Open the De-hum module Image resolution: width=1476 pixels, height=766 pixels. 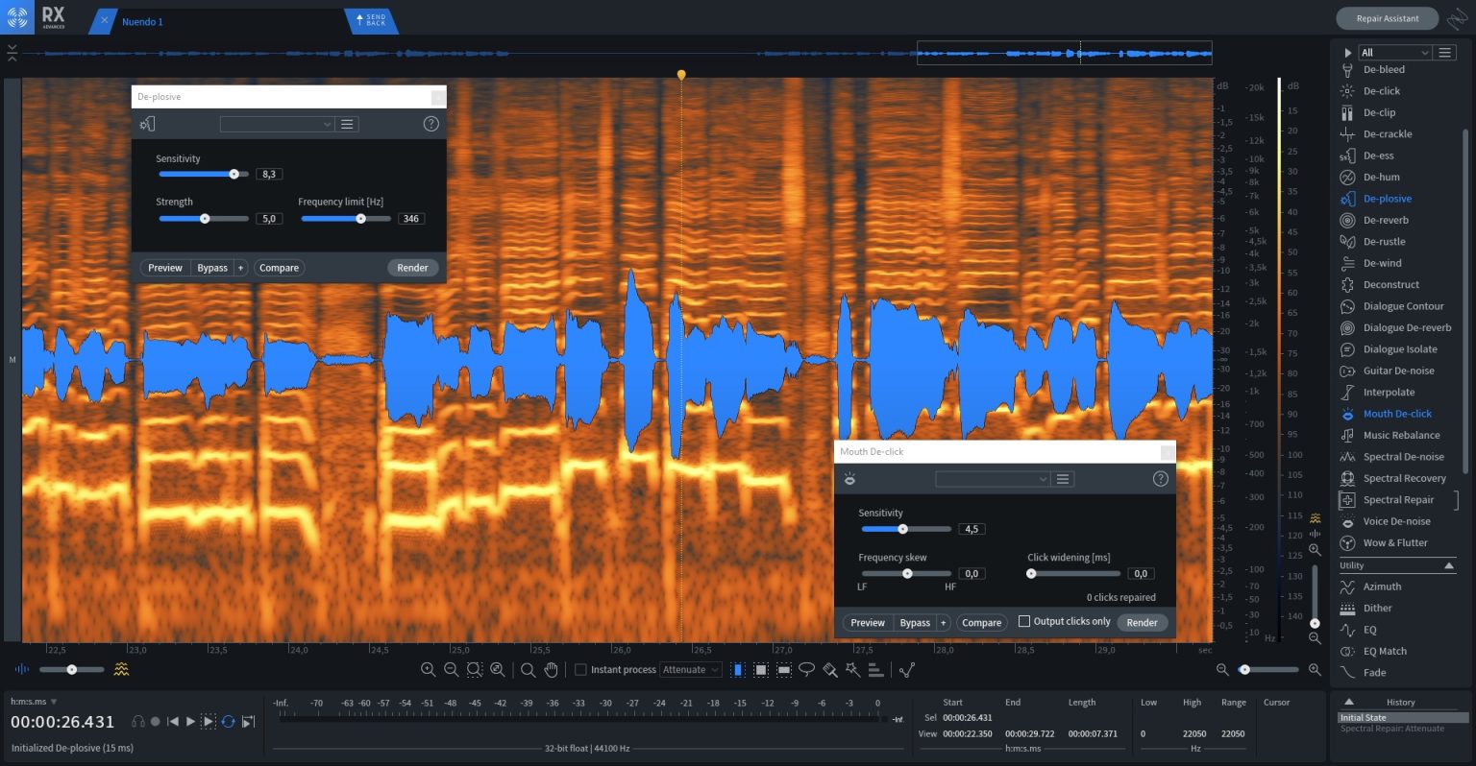point(1381,177)
